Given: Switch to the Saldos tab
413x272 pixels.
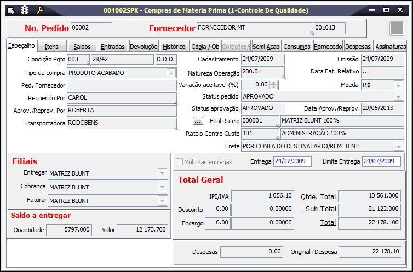Looking at the screenshot, I should tap(82, 47).
